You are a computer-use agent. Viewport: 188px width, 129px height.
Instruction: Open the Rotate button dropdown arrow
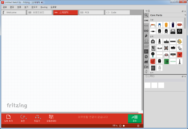tap(26, 119)
